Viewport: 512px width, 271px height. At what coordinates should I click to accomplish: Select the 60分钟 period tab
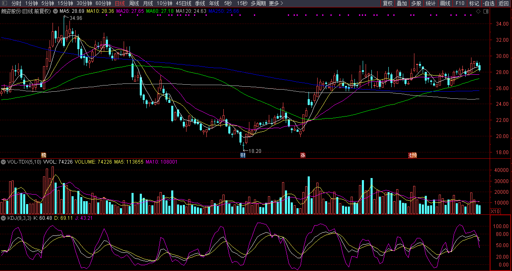click(103, 3)
